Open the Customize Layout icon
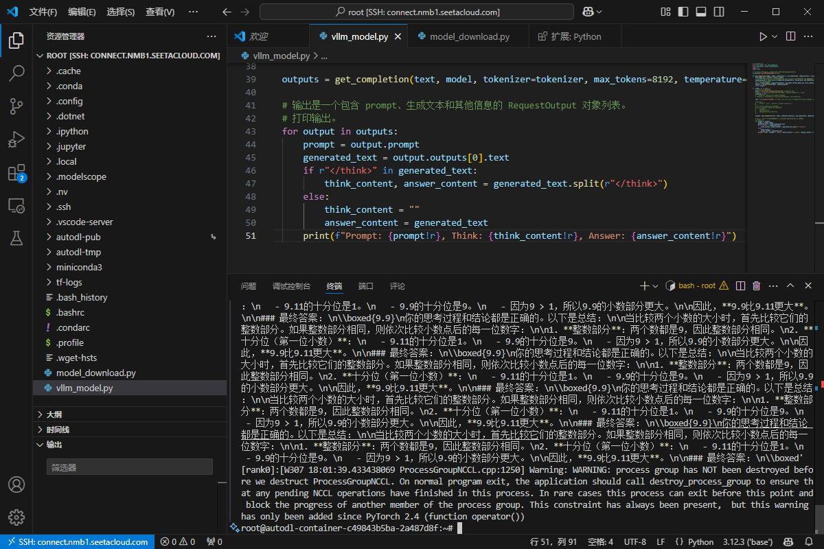Viewport: 824px width, 549px height. point(665,12)
